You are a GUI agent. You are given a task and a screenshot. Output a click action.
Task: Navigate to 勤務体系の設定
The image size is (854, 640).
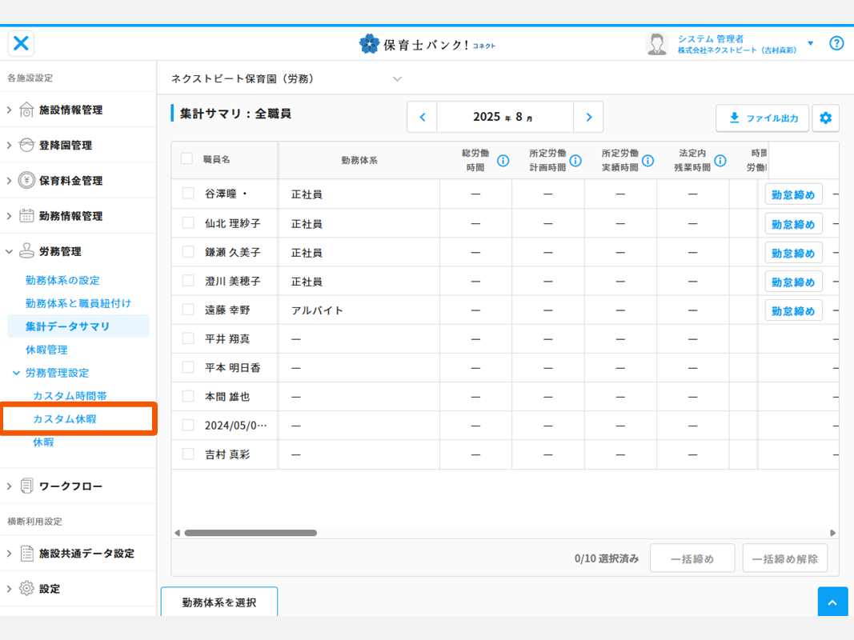click(62, 281)
